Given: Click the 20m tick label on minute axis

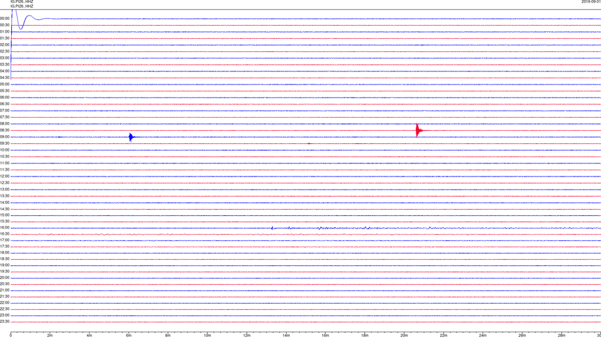Looking at the screenshot, I should [404, 335].
